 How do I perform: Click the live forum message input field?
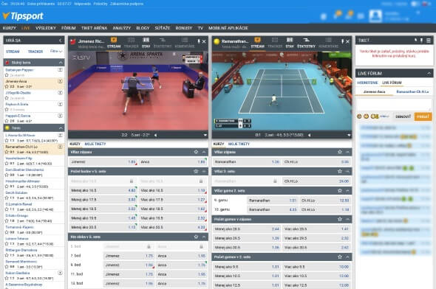coord(394,105)
